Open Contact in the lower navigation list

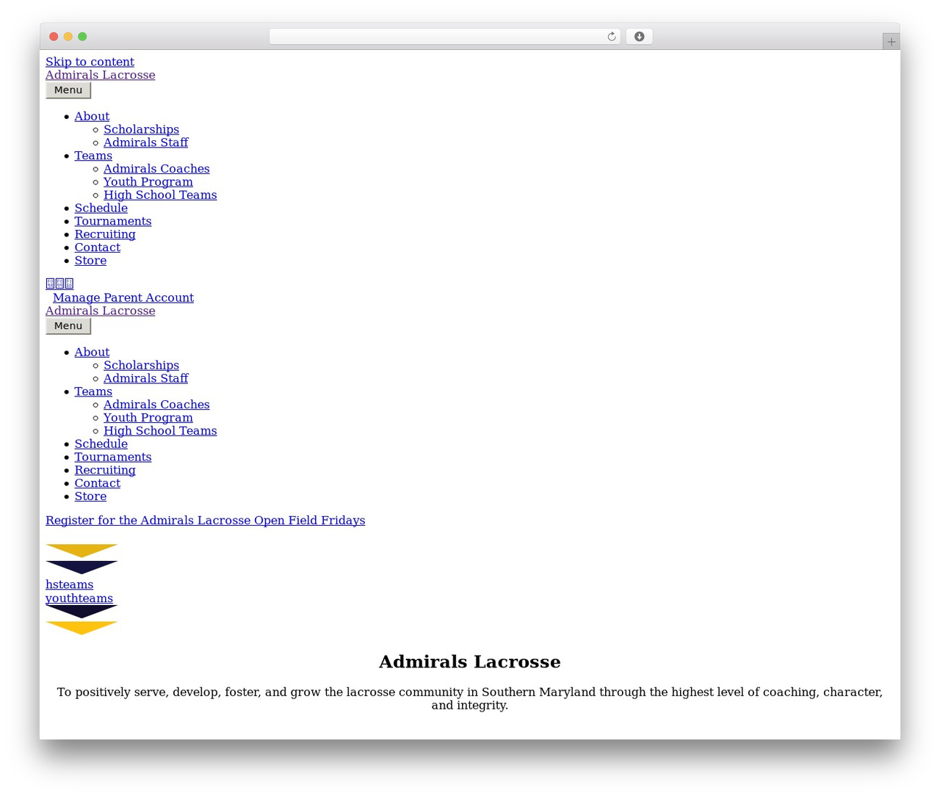click(97, 483)
